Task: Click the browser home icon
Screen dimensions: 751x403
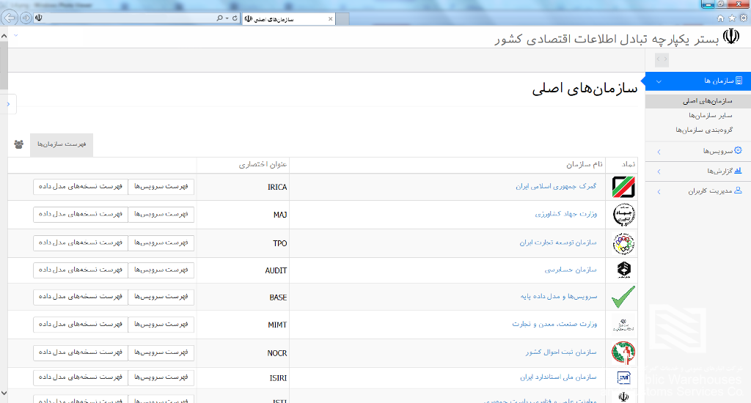Action: point(720,18)
